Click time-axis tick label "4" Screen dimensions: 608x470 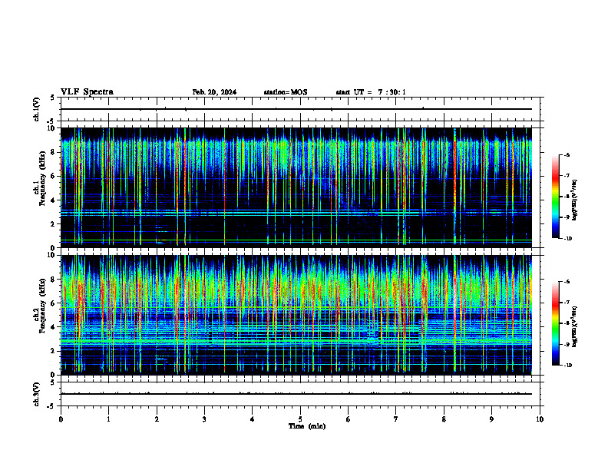coord(253,419)
